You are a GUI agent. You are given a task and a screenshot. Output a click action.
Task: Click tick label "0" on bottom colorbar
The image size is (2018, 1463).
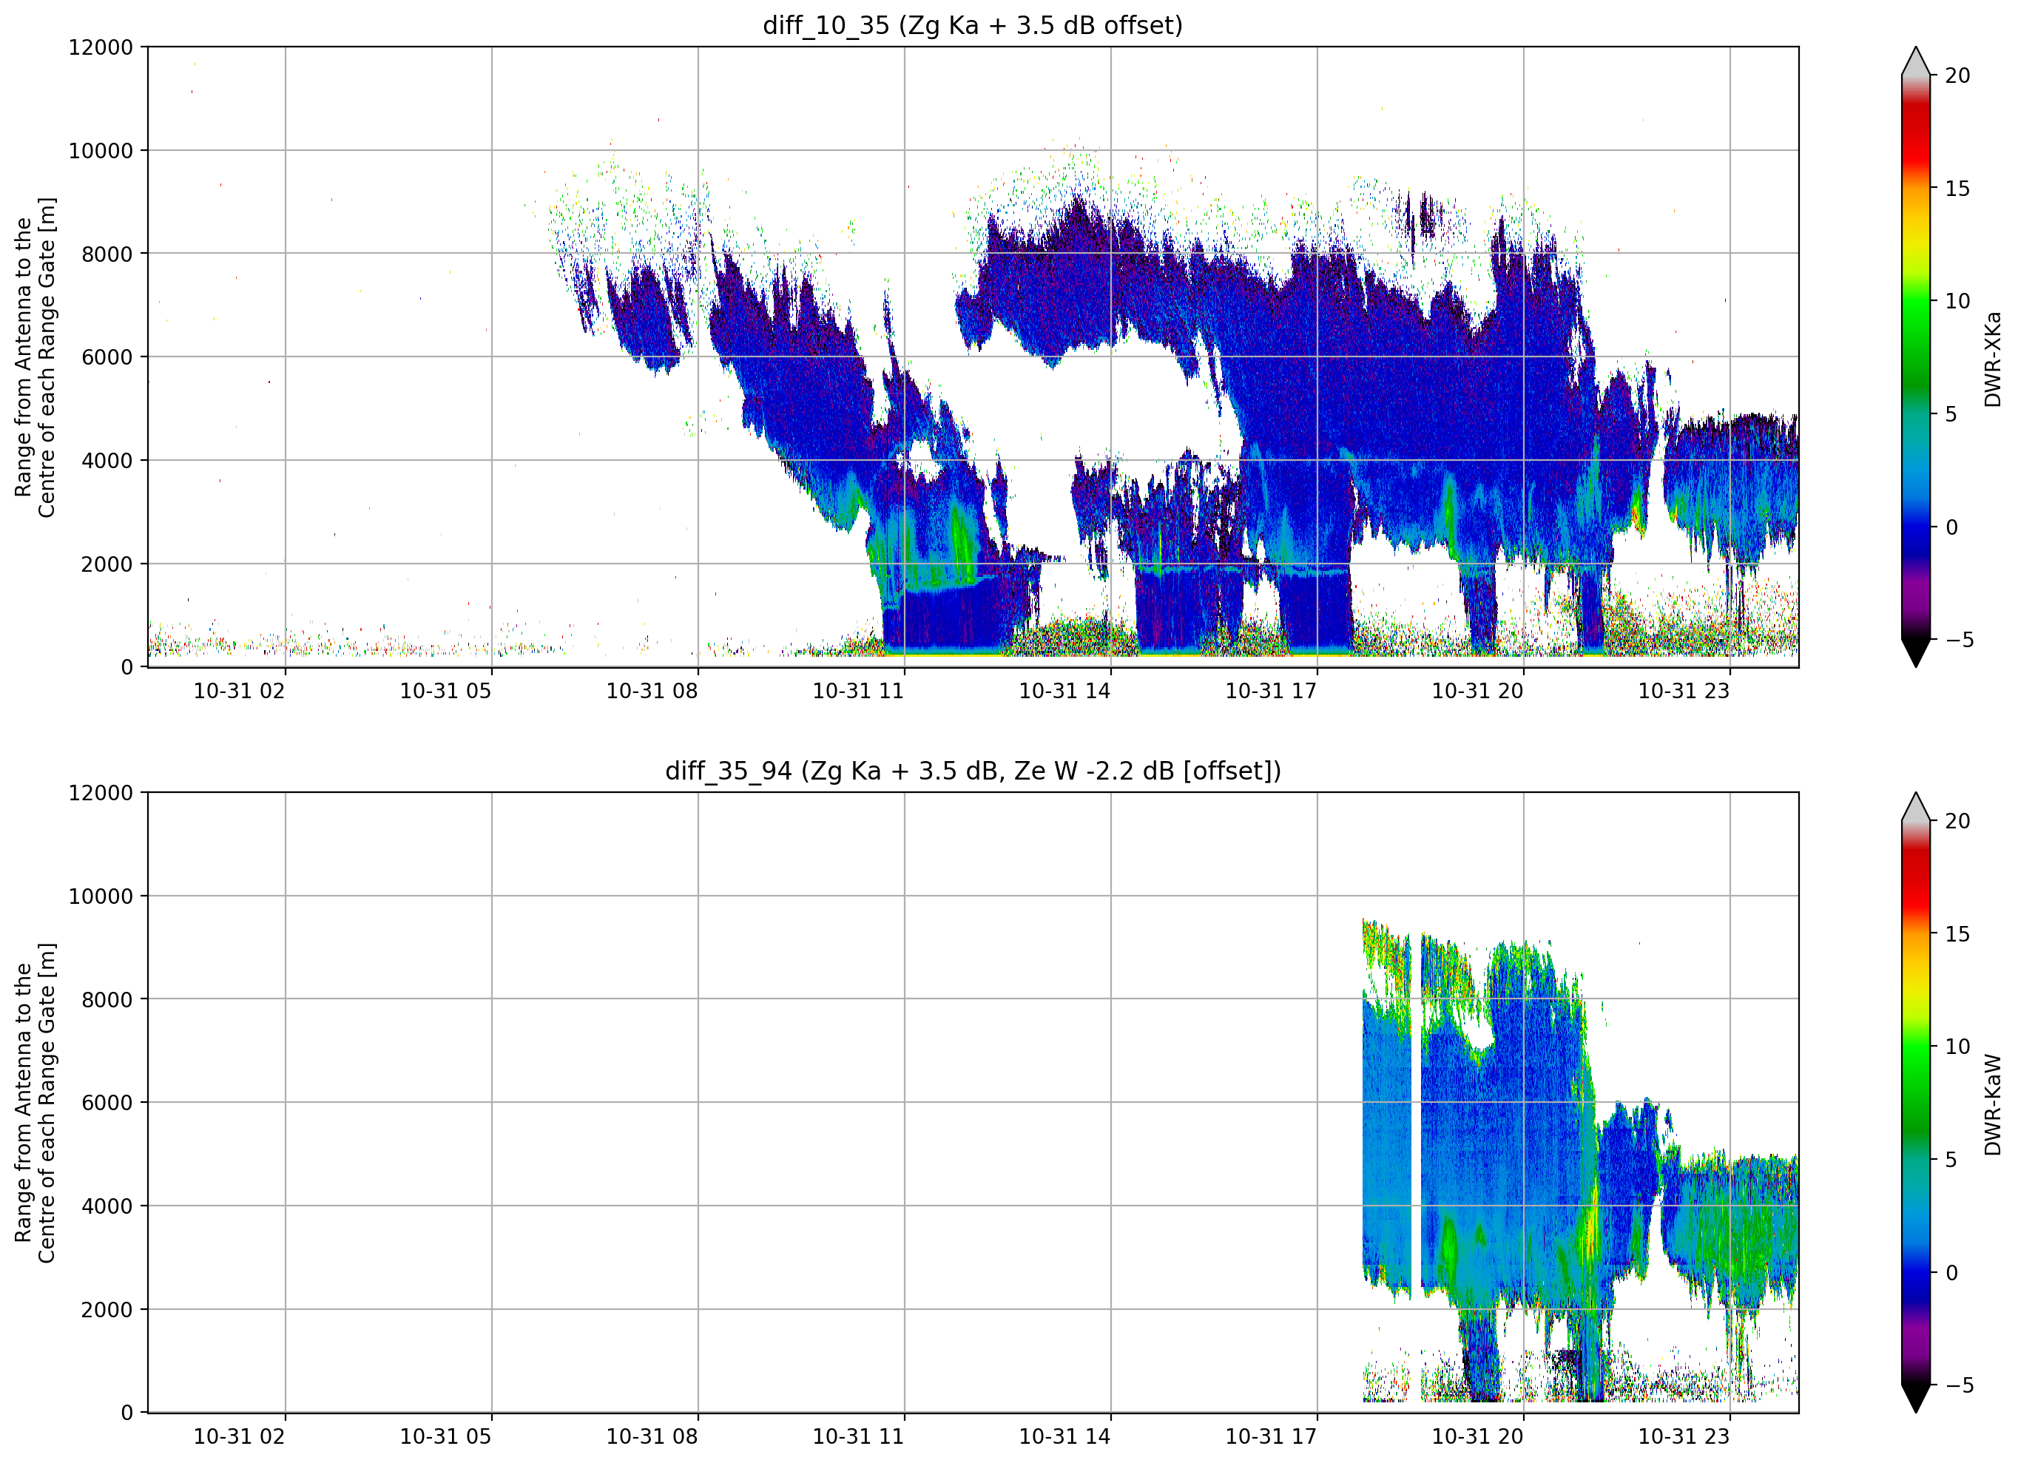tap(1951, 1274)
